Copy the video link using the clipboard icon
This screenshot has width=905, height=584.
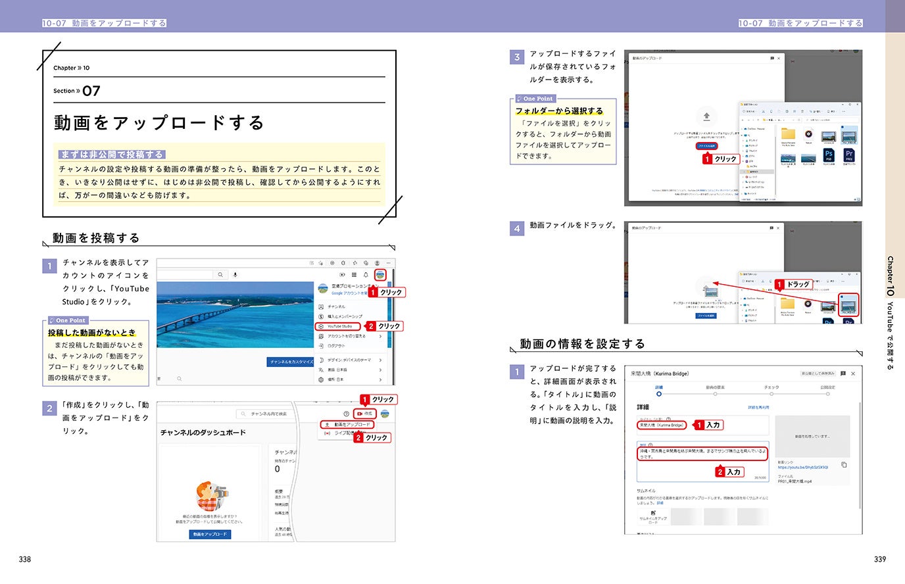(x=843, y=465)
